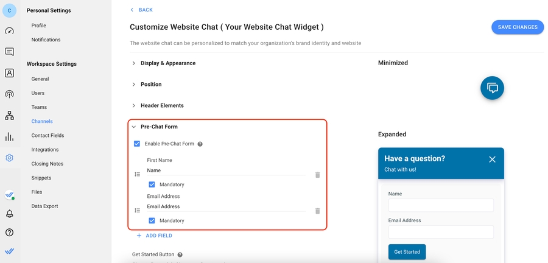Open the workflows icon in sidebar
Image resolution: width=548 pixels, height=263 pixels.
[x=9, y=115]
